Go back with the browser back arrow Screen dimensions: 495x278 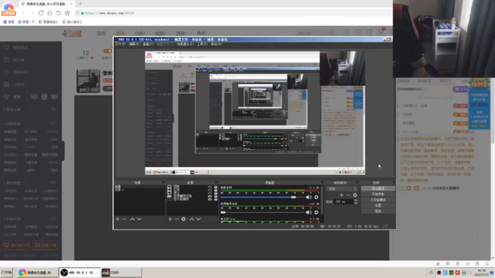23,13
